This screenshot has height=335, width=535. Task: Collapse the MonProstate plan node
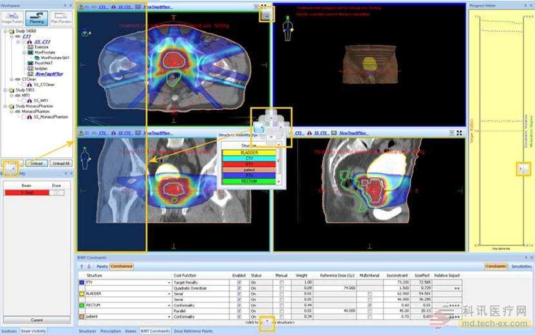click(x=24, y=53)
